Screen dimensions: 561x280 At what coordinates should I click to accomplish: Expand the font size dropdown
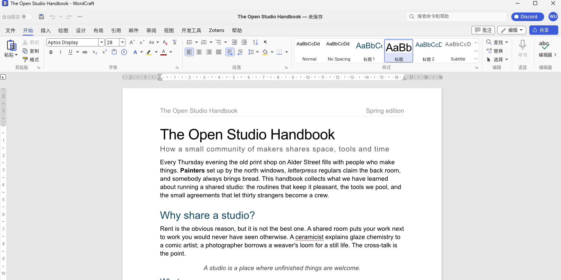[122, 42]
